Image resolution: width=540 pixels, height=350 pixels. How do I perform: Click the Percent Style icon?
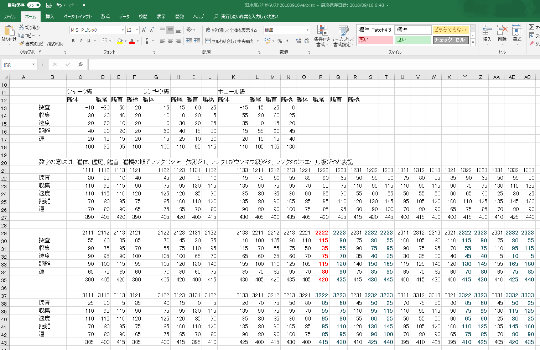(x=280, y=41)
